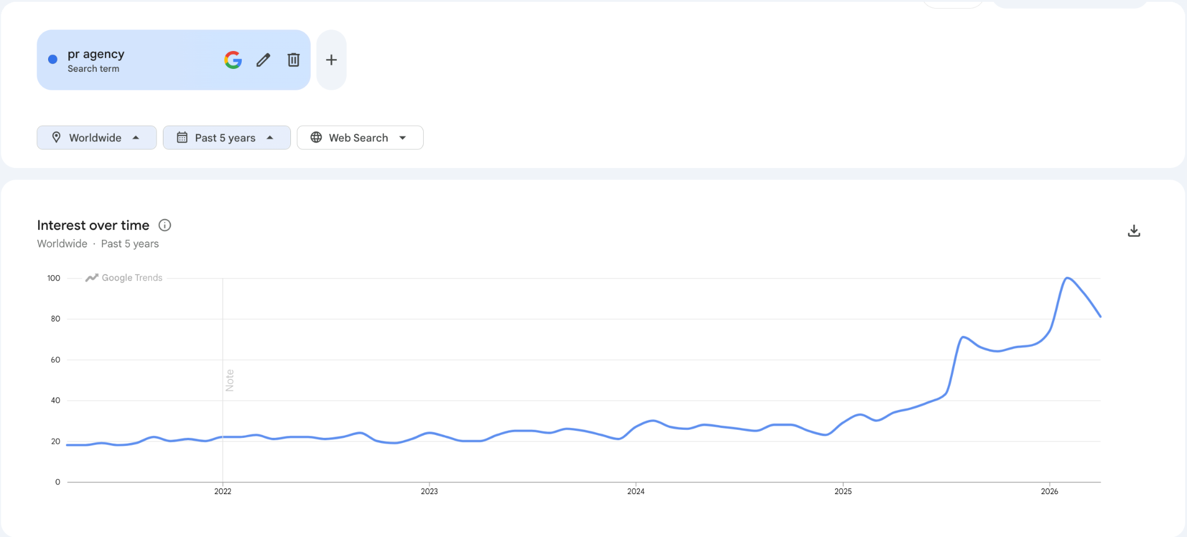Click the Worldwide text under Interest over time
Viewport: 1187px width, 537px height.
point(61,243)
